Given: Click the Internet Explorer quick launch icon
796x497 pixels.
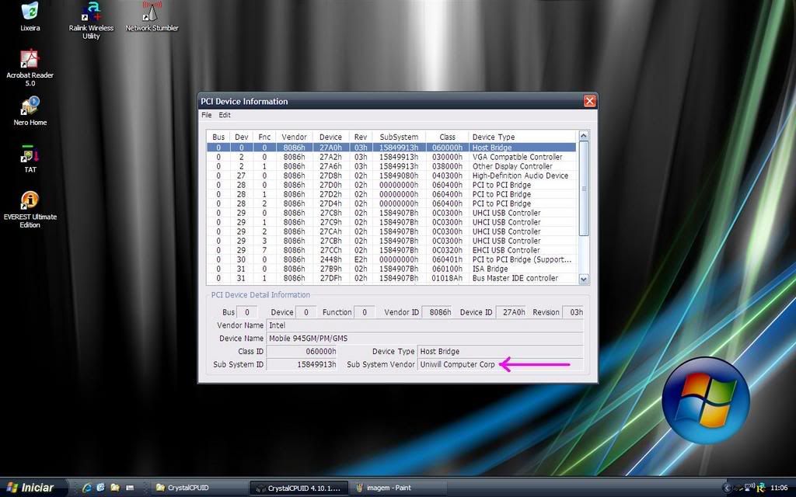Looking at the screenshot, I should (x=86, y=488).
